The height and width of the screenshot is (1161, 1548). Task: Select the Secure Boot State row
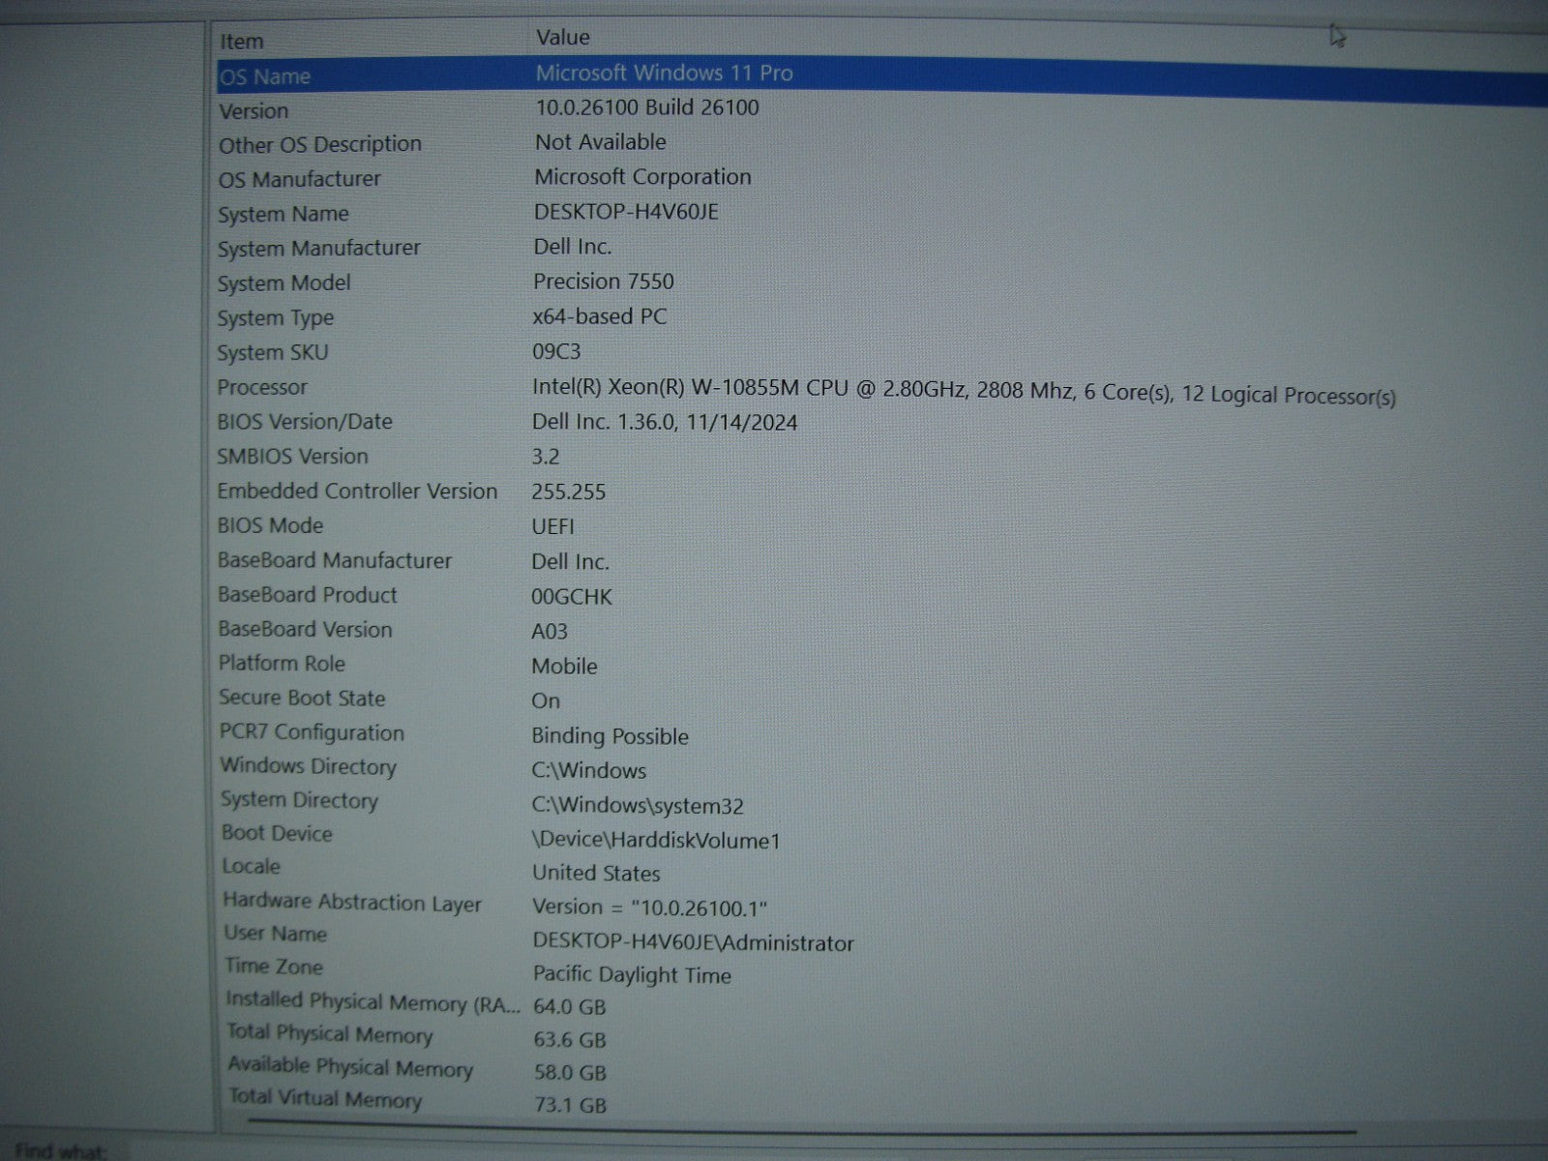(301, 698)
